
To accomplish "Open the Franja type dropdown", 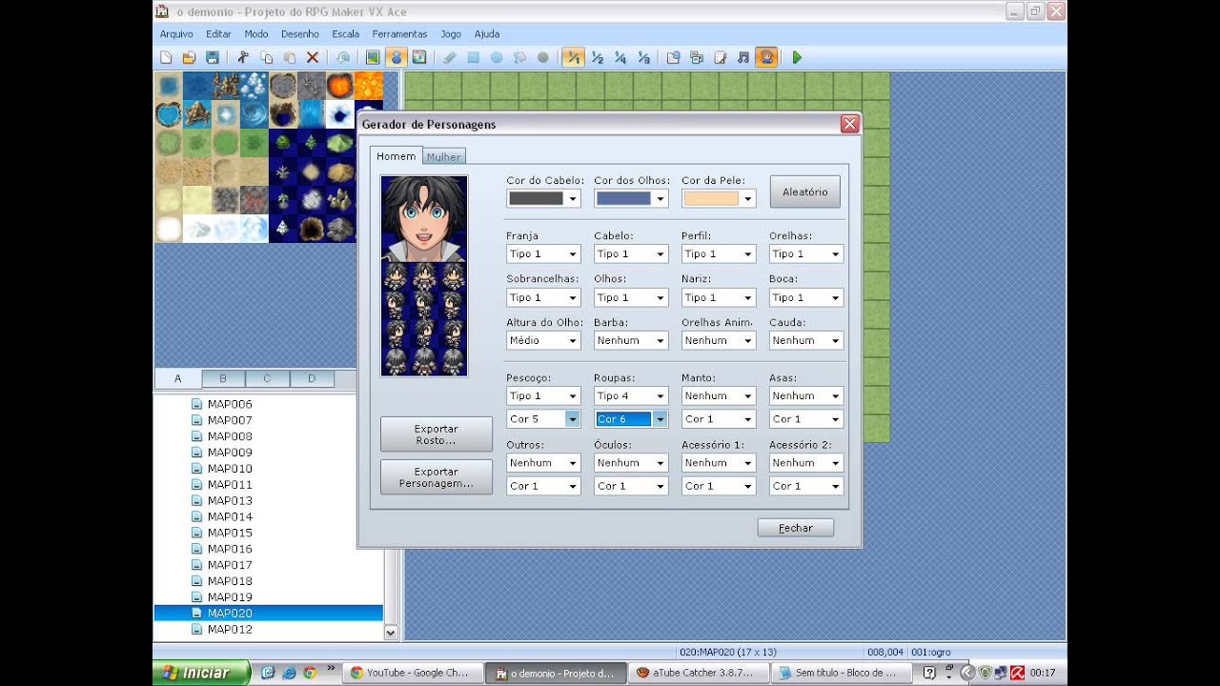I will tap(543, 254).
